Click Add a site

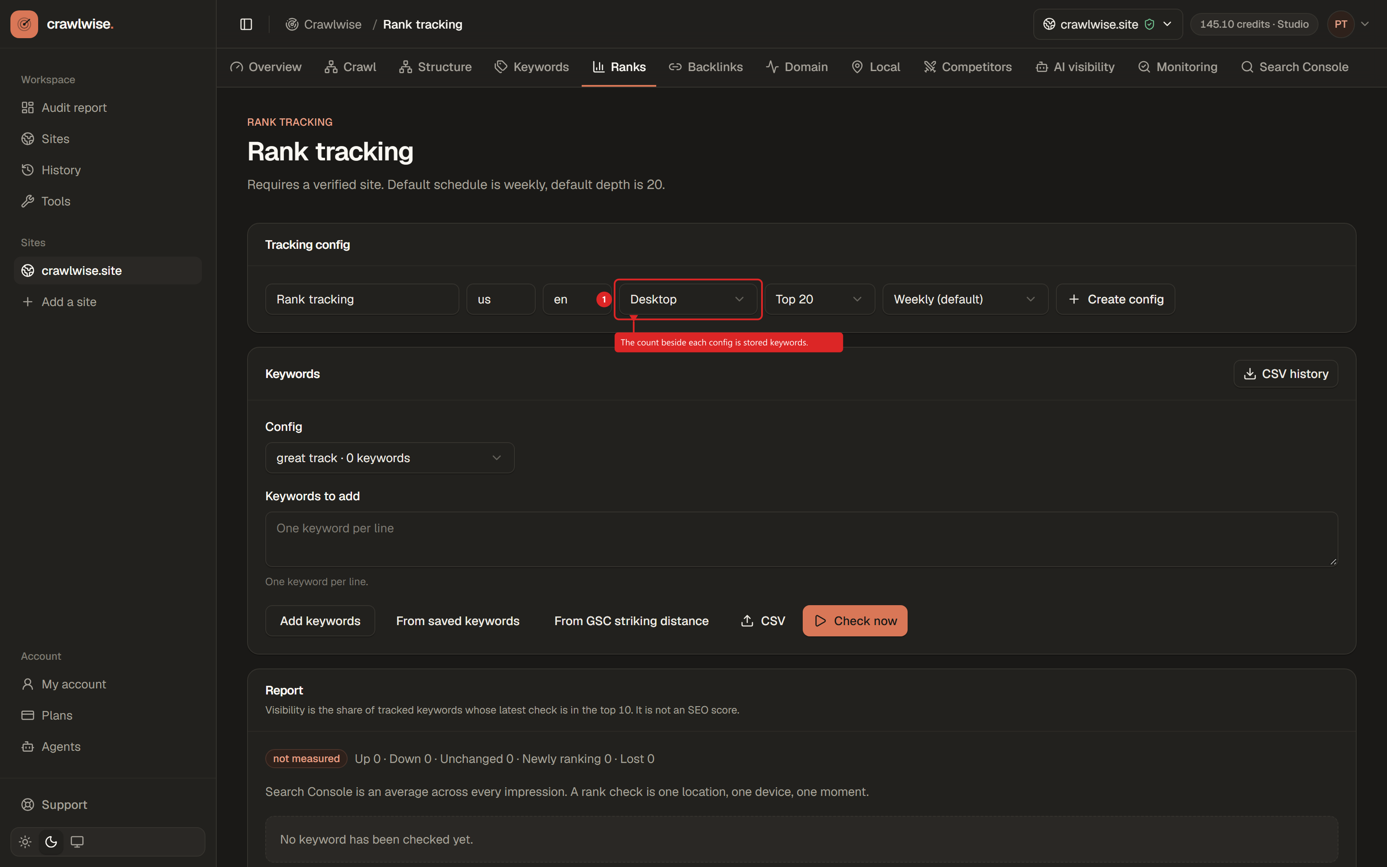(108, 302)
